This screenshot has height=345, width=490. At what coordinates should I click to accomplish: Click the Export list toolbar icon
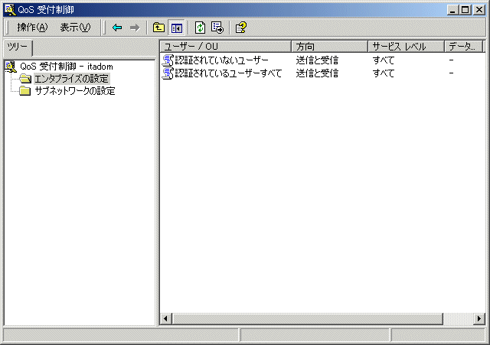[217, 28]
